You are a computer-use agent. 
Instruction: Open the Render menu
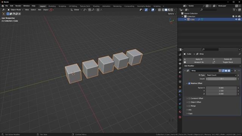click(x=18, y=6)
